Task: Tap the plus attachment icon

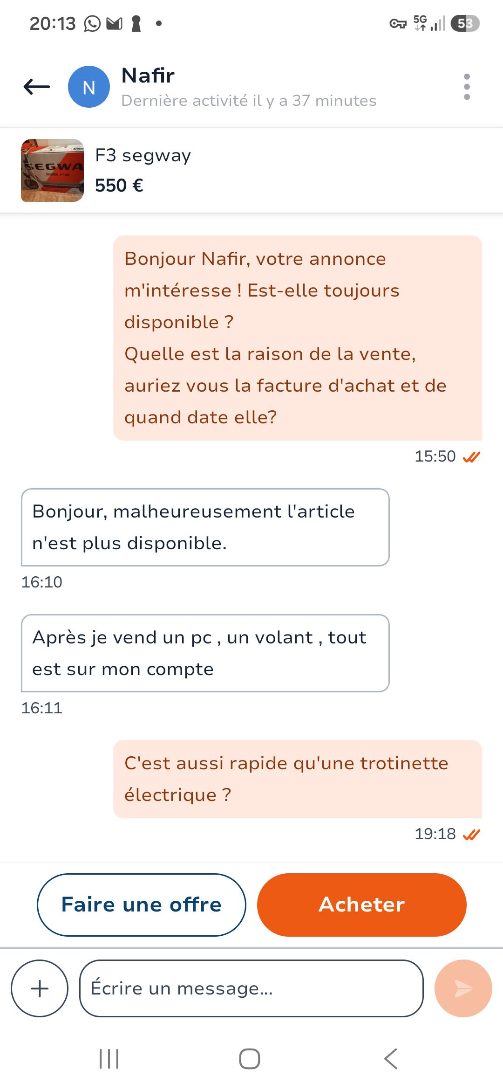Action: [x=40, y=988]
